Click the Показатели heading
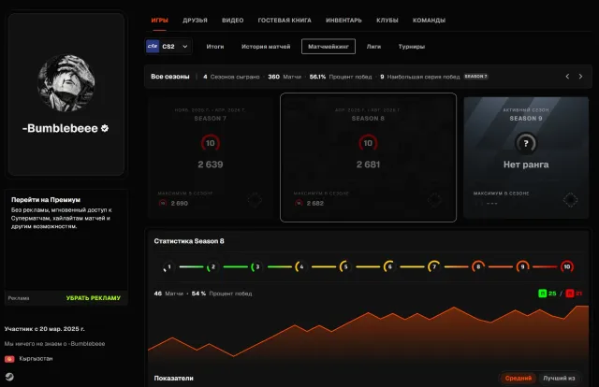The image size is (599, 387). pyautogui.click(x=173, y=379)
